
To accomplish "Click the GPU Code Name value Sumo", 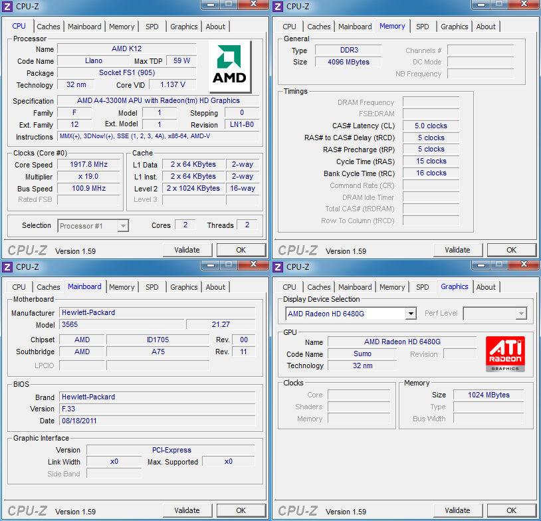I will coord(362,354).
